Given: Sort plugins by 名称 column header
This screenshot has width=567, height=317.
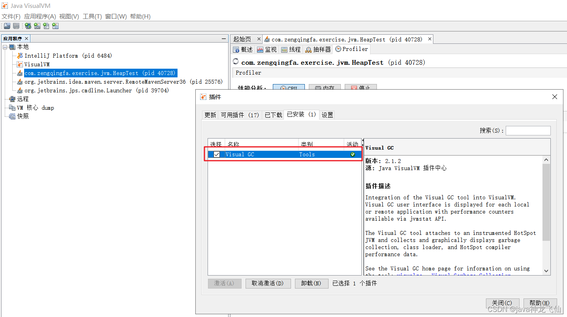Looking at the screenshot, I should [x=261, y=144].
